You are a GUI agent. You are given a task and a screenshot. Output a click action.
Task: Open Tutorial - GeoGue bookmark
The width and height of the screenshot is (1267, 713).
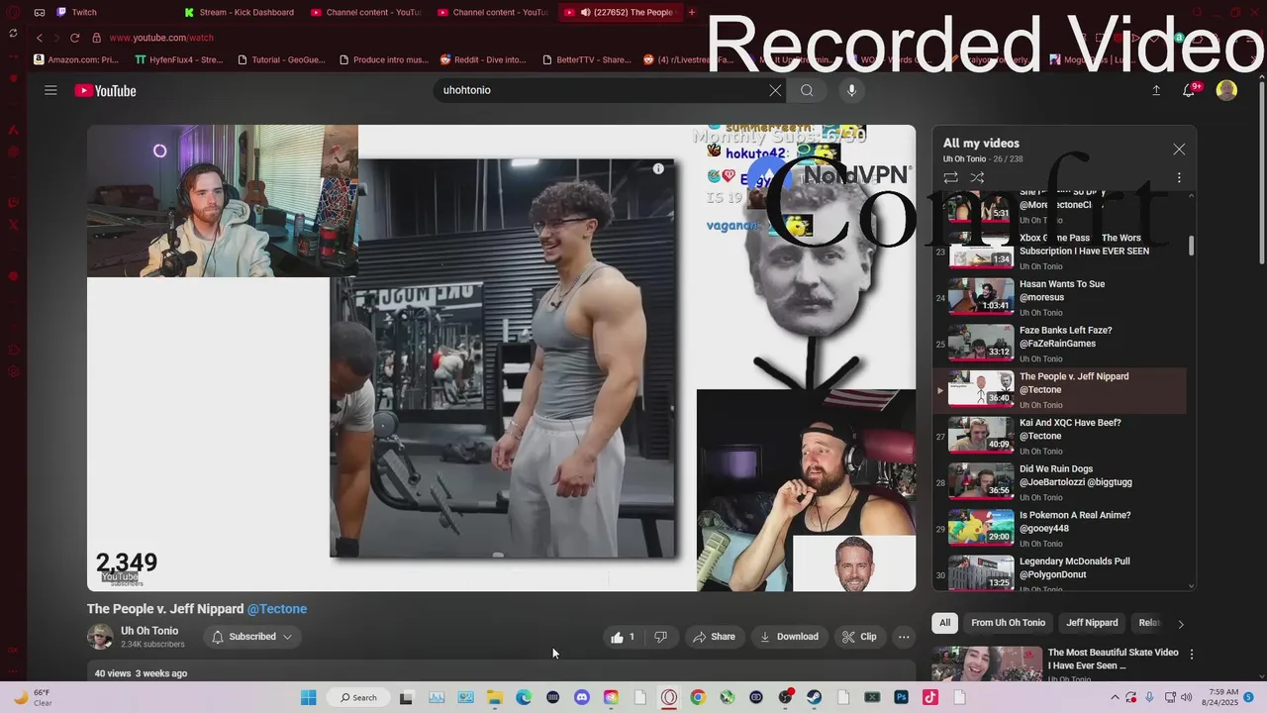point(282,59)
